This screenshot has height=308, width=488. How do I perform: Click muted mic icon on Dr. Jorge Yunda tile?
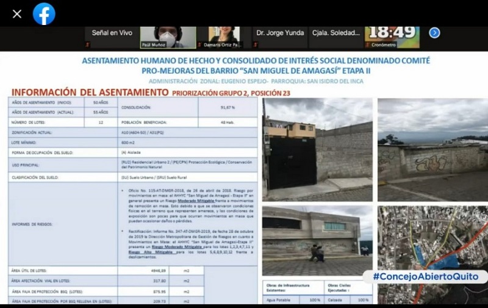255,45
